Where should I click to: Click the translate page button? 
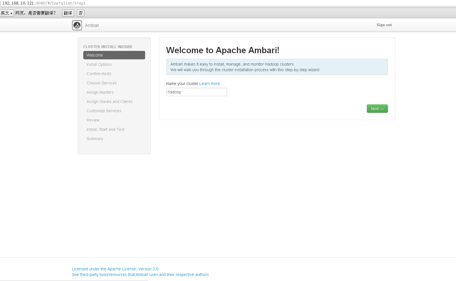click(x=68, y=13)
